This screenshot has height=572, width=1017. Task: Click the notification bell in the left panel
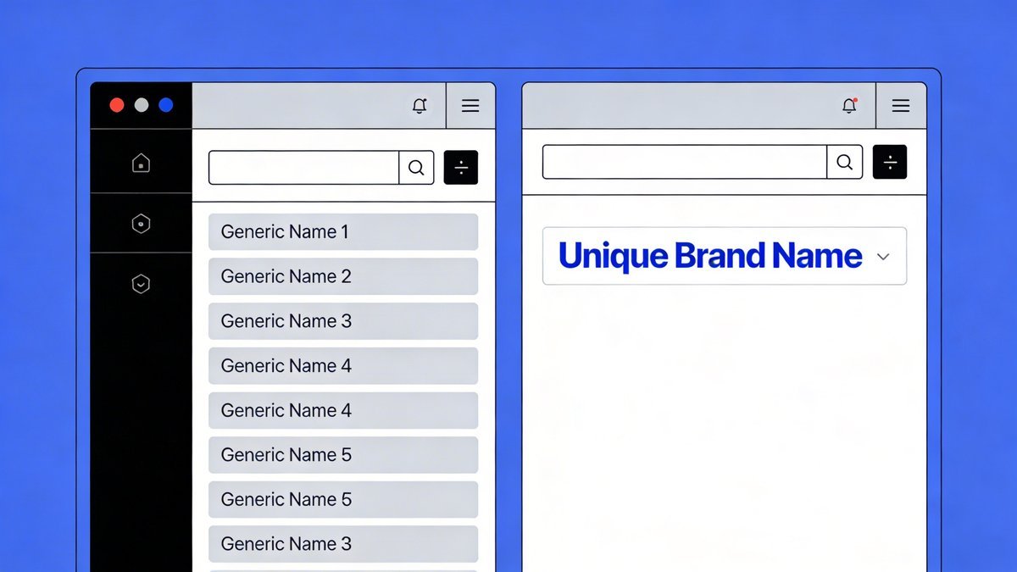coord(419,105)
